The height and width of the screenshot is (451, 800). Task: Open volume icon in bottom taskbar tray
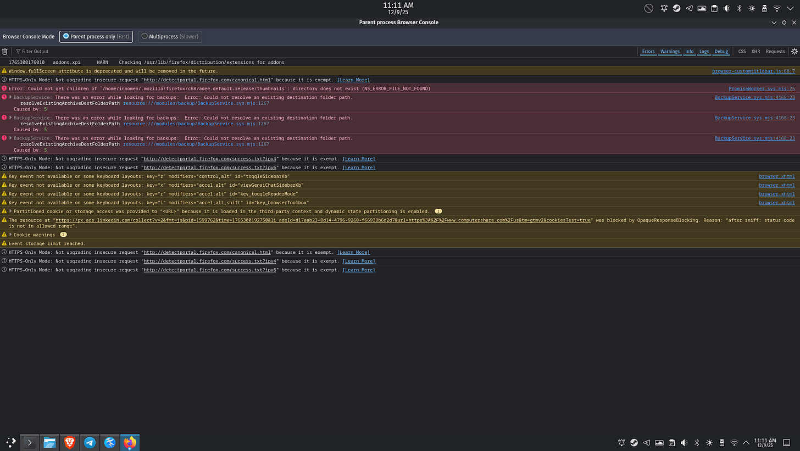click(684, 442)
